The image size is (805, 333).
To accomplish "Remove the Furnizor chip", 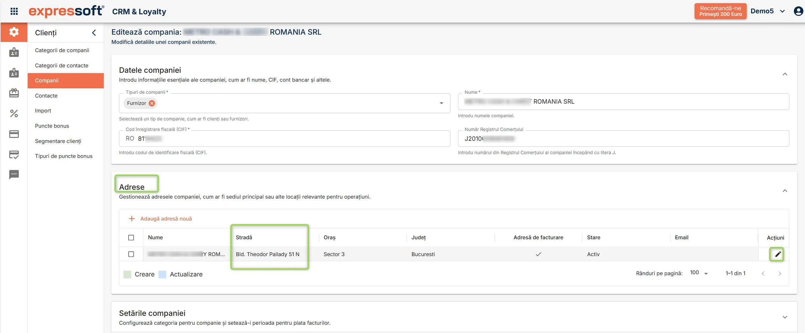I will pos(152,103).
